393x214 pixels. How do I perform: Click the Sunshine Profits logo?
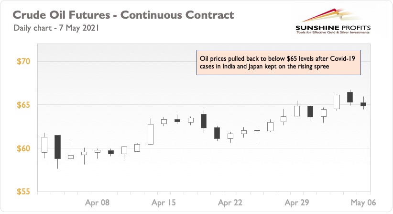333,22
